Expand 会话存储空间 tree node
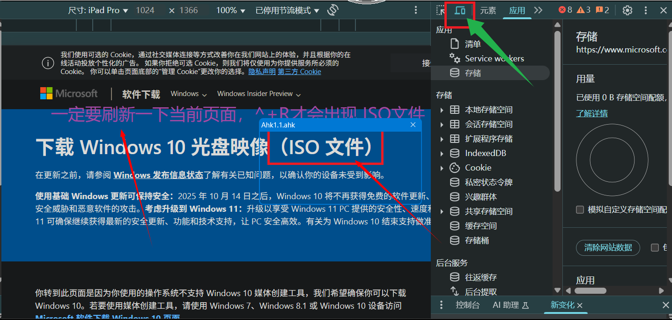The width and height of the screenshot is (672, 320). coord(442,125)
